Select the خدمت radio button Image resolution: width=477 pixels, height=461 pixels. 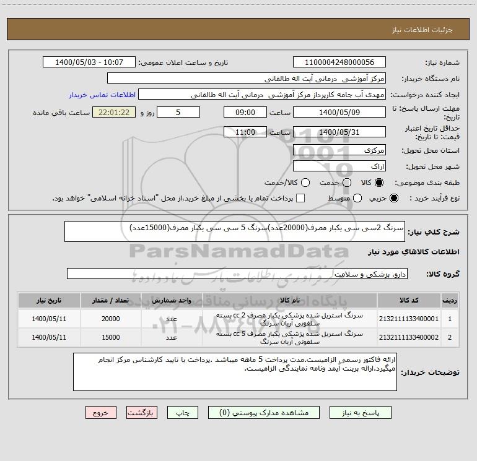click(347, 183)
